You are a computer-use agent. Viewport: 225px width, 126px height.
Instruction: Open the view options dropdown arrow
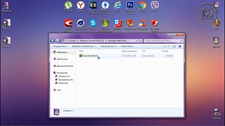coord(168,46)
